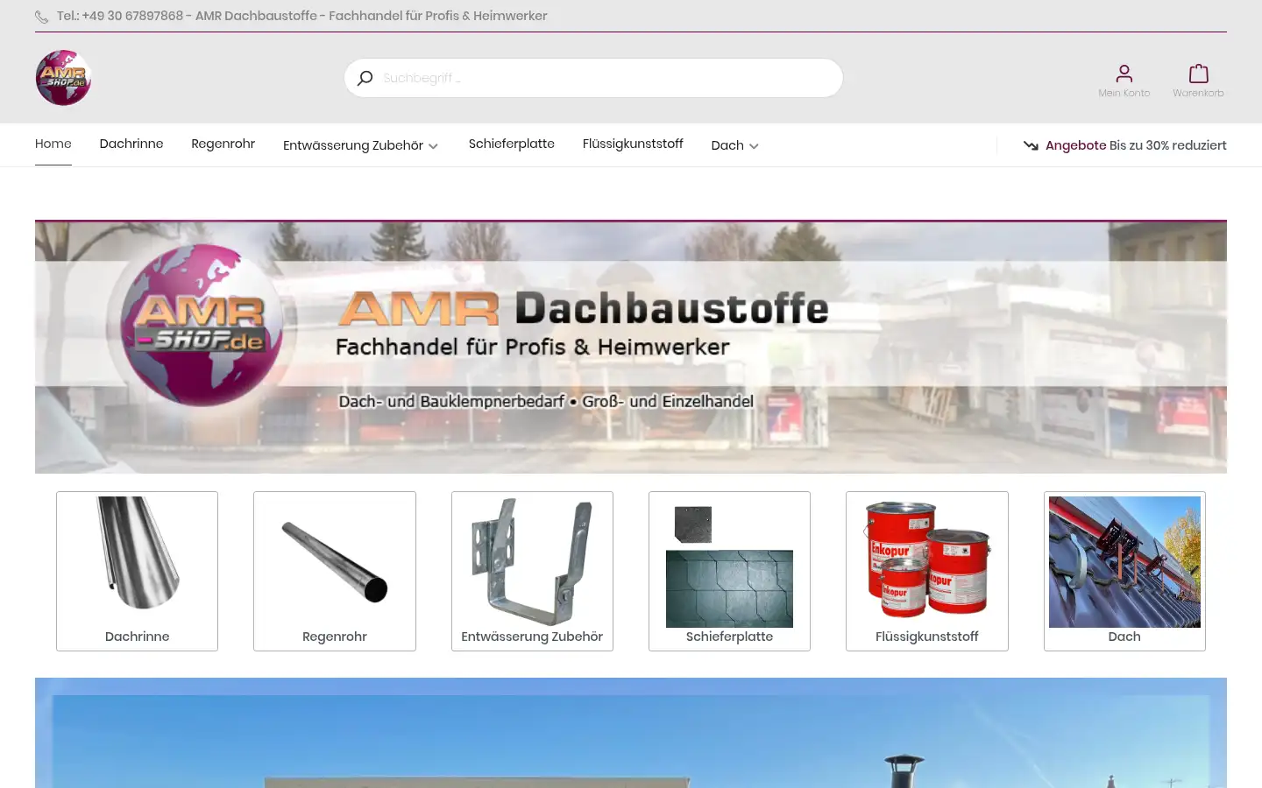Viewport: 1262px width, 788px height.
Task: Expand Entwässerung Zubehör dropdown chevron
Action: [433, 146]
